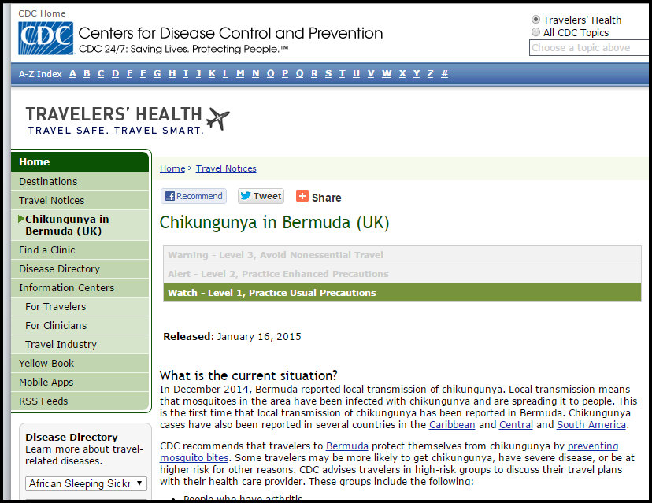
Task: Go to Yellow Book sidebar page
Action: (46, 363)
